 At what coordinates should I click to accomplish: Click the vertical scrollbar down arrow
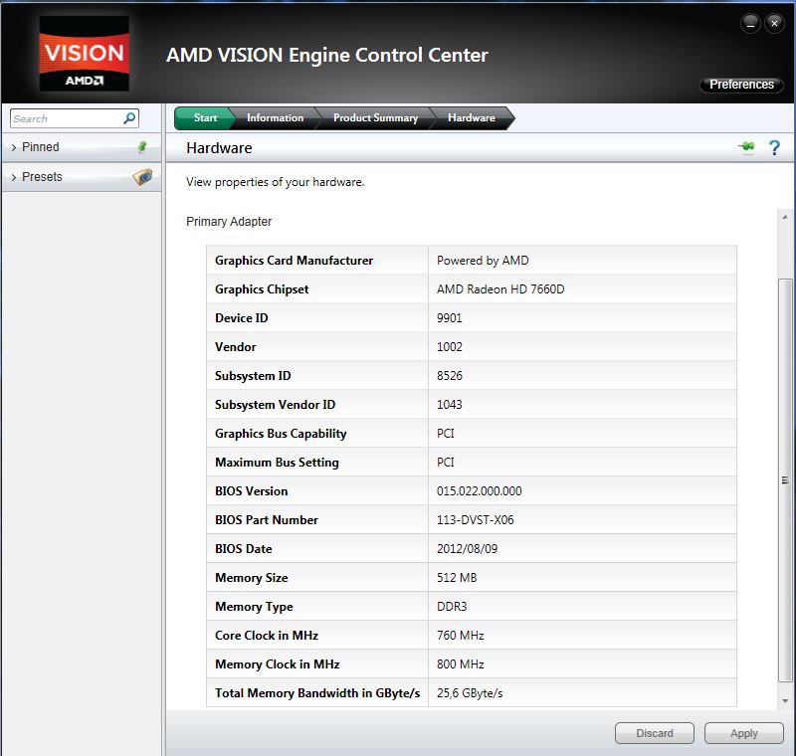tap(786, 702)
